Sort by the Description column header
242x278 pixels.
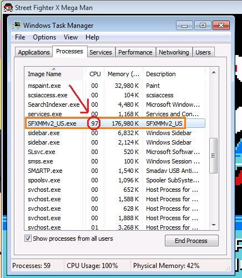click(174, 74)
